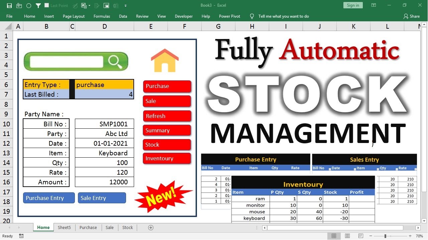This screenshot has width=428, height=240.
Task: Click the Sign in button
Action: tap(353, 5)
